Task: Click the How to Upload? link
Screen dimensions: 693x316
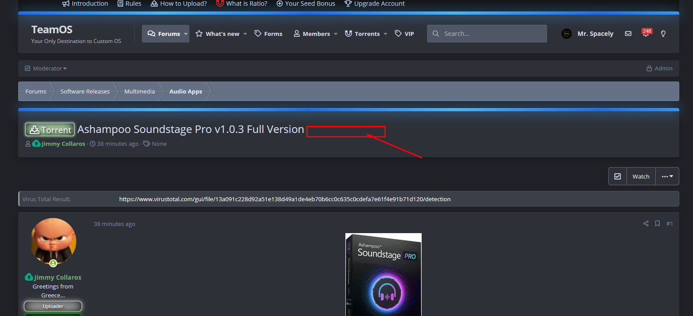Action: pos(179,4)
